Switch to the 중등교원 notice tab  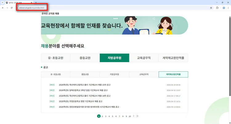(85, 74)
